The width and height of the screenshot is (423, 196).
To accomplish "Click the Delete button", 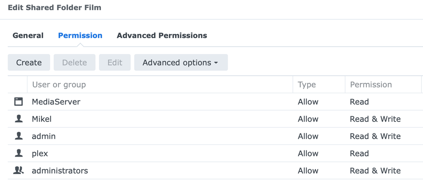I will (74, 63).
